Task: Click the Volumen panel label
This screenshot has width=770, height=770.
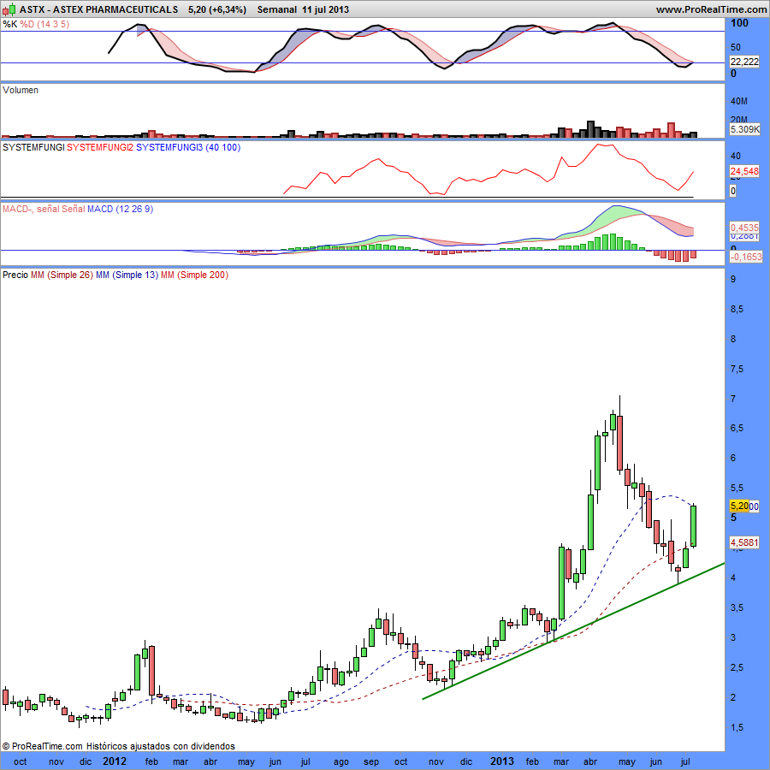Action: pyautogui.click(x=21, y=90)
